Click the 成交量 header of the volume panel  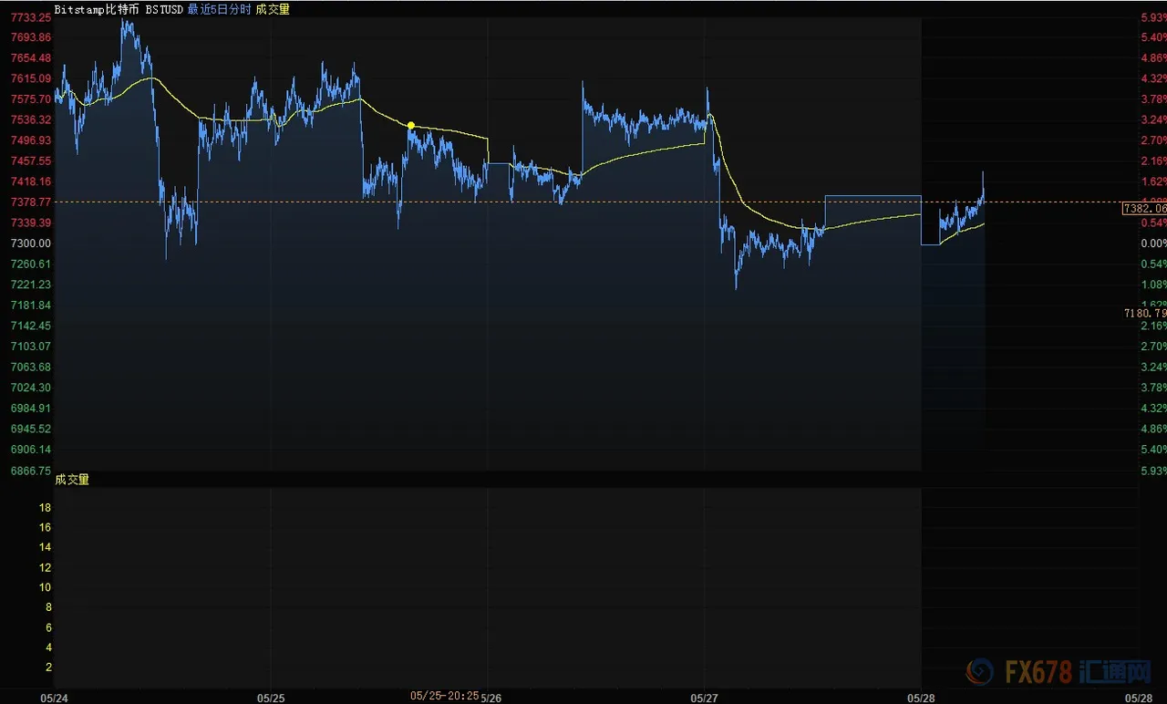[72, 479]
